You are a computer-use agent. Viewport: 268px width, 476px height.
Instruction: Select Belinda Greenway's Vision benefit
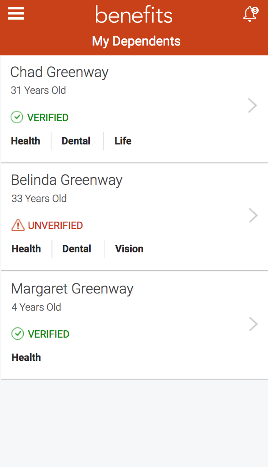(129, 249)
